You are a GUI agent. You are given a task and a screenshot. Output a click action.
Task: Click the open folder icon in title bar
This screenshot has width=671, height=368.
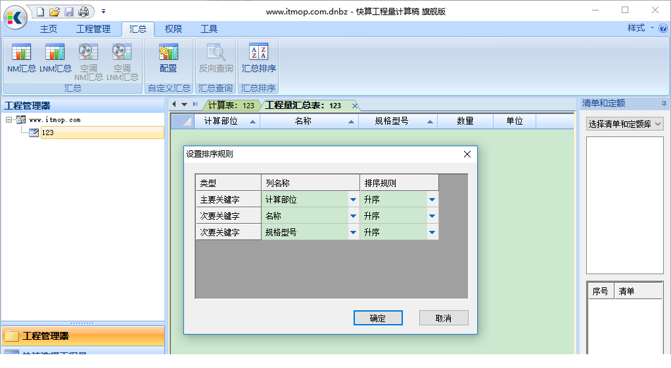(55, 12)
